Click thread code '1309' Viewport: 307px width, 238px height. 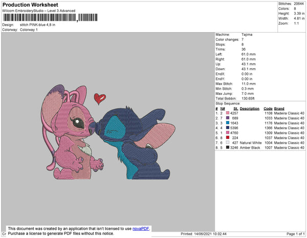(x=269, y=133)
